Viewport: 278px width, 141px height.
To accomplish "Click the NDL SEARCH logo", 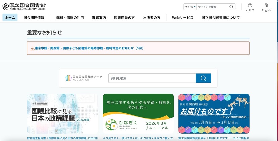I will [84, 78].
